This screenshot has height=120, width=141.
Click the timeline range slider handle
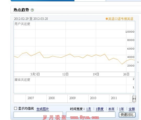134,99
